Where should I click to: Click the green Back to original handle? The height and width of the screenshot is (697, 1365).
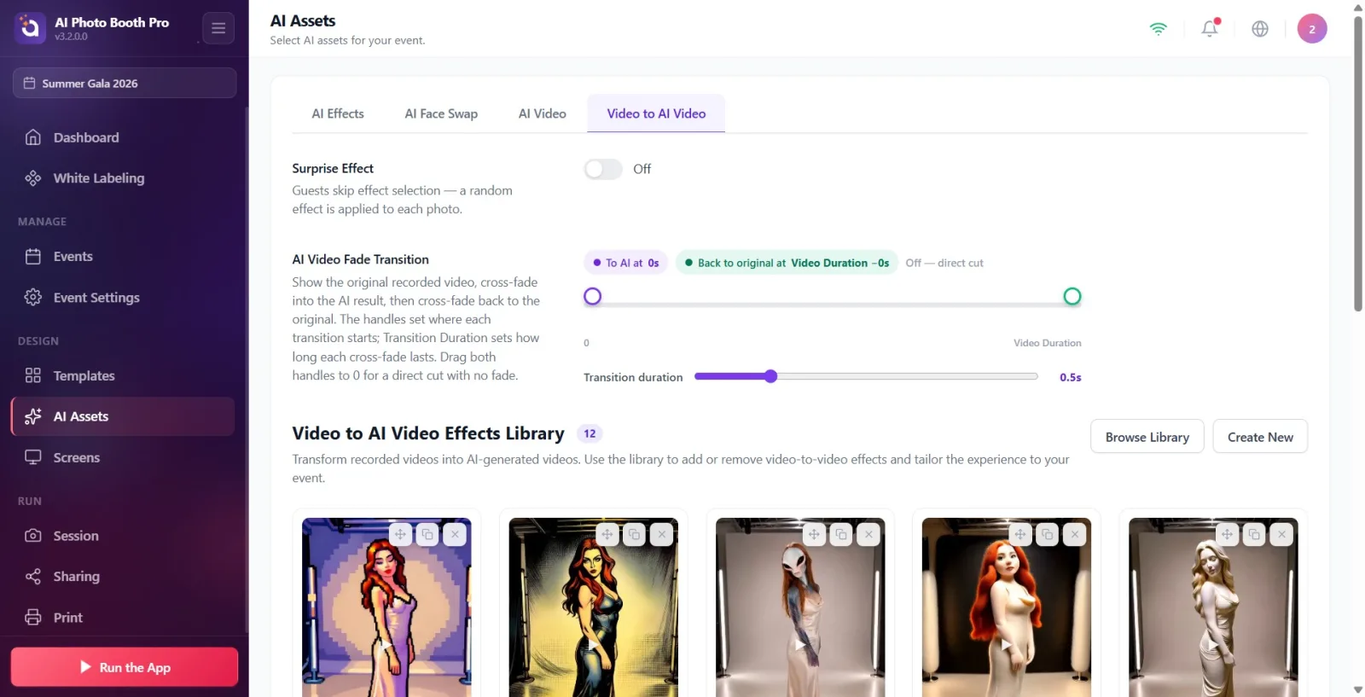coord(1072,296)
